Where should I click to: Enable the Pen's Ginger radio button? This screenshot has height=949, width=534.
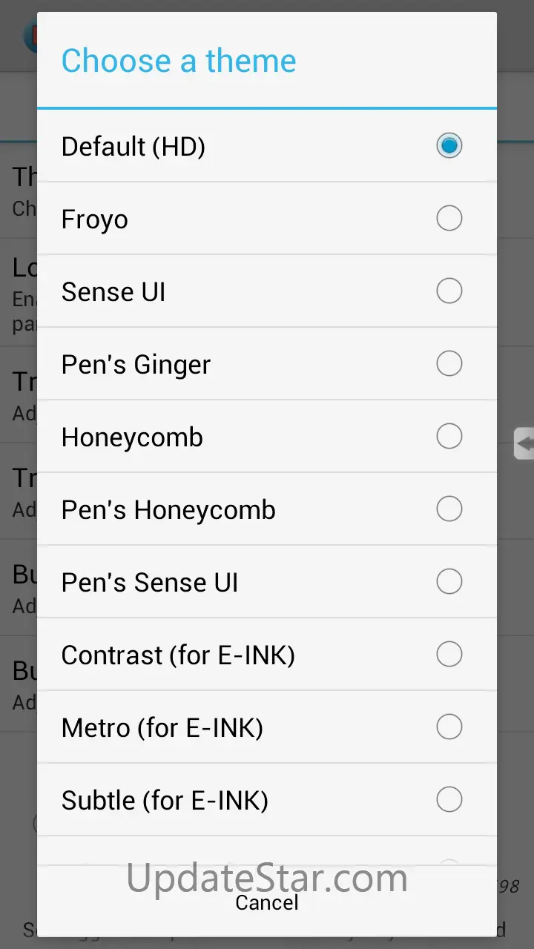click(449, 363)
